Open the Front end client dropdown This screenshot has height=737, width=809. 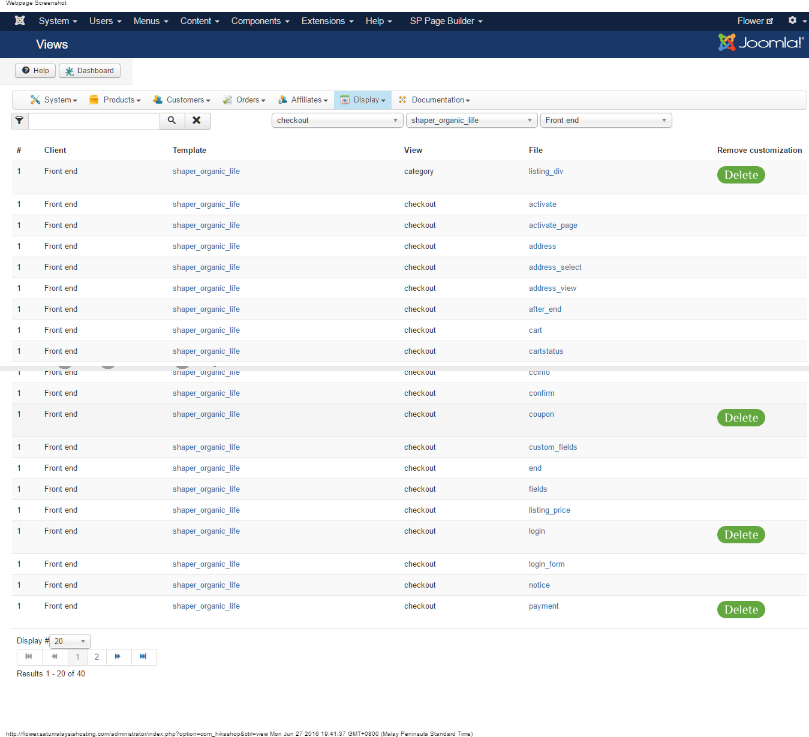[606, 121]
